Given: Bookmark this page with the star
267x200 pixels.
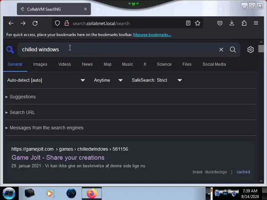Looking at the screenshot, I should [x=198, y=23].
